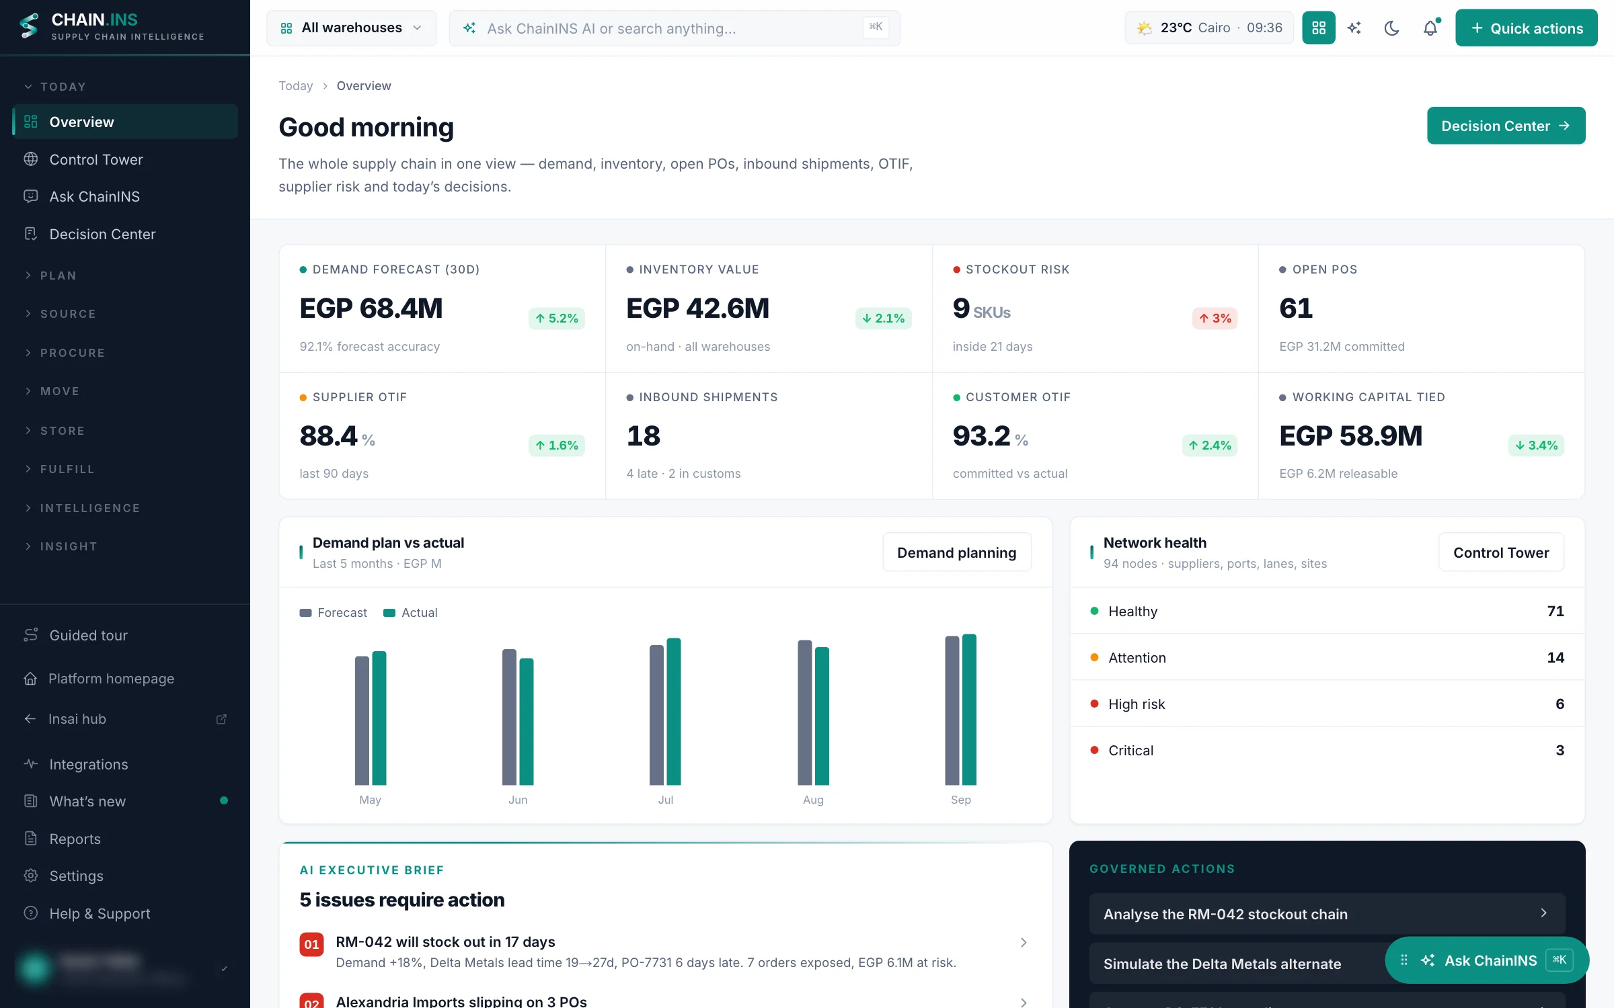Screen dimensions: 1614x1008
Task: Select the High risk network health row
Action: [1327, 704]
